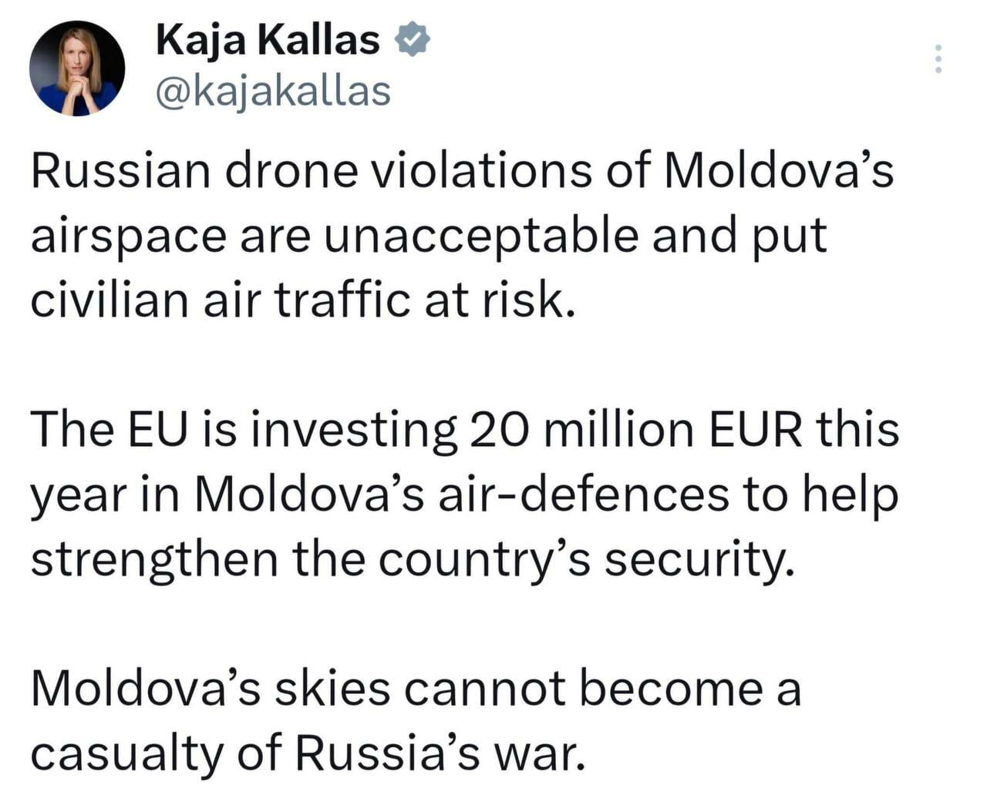The image size is (987, 788).
Task: Click the word "air-defences"
Action: coord(584,494)
